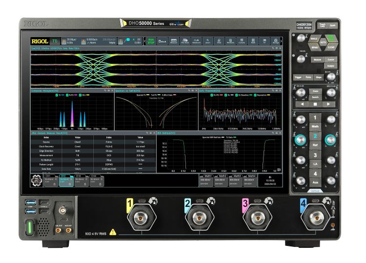
Task: Expand toolbar with the right chevron
Action: tap(281, 41)
